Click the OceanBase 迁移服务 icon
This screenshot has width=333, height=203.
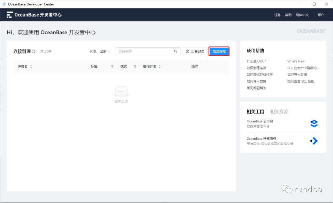click(x=314, y=141)
